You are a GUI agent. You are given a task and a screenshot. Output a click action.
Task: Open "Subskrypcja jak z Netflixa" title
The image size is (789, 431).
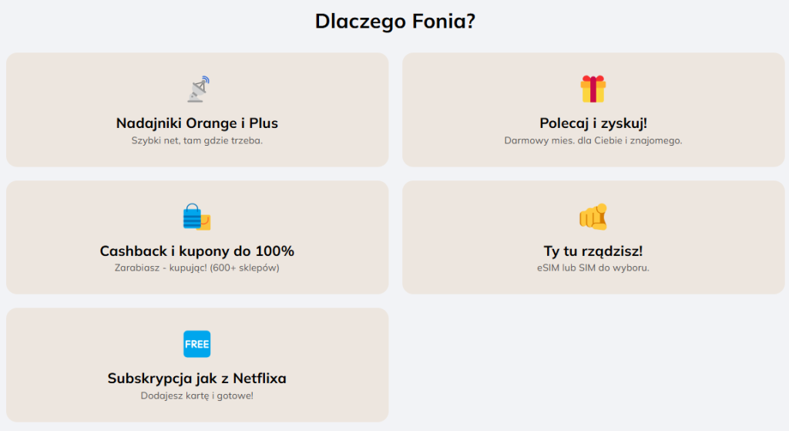coord(197,379)
